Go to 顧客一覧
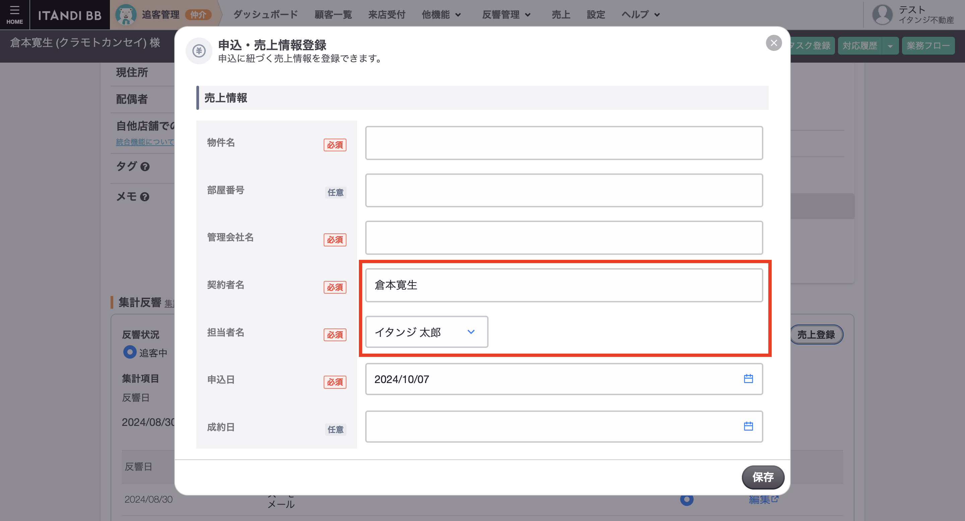Image resolution: width=965 pixels, height=521 pixels. point(333,15)
